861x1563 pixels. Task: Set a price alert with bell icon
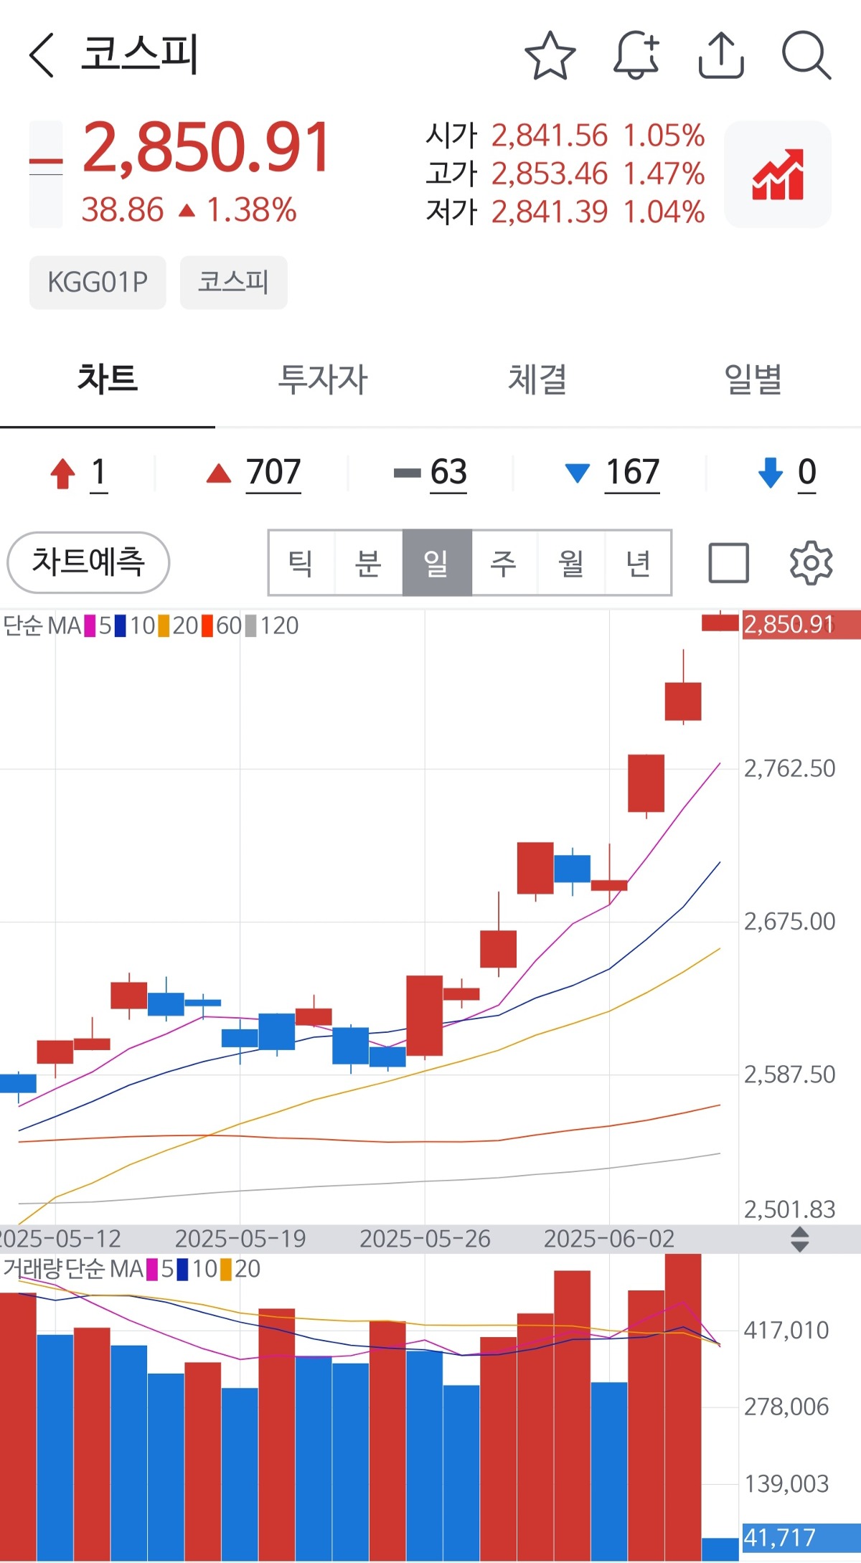[636, 55]
